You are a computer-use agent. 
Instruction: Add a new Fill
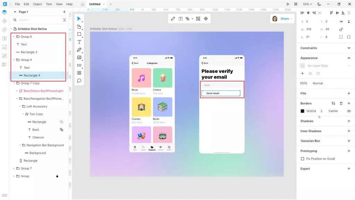pos(349,94)
